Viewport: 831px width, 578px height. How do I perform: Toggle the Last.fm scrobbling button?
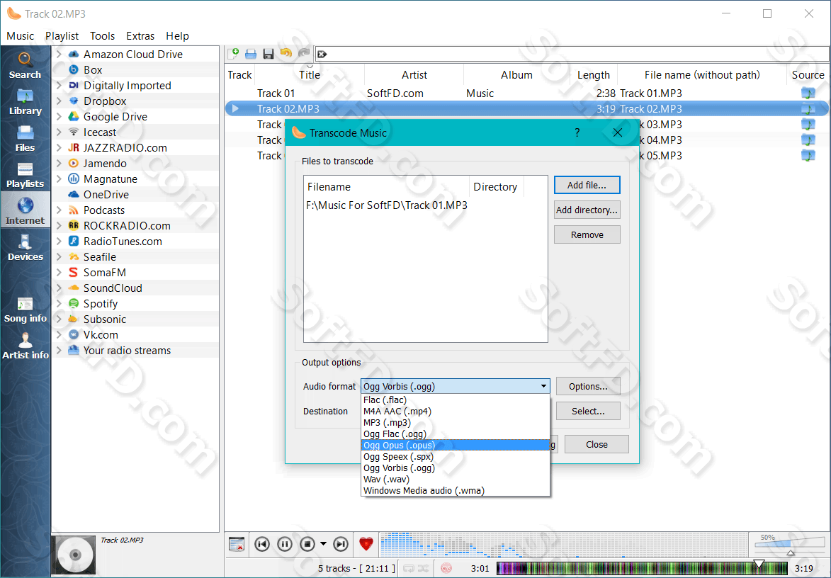446,569
